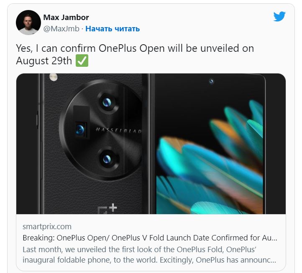Click the punch-hole front camera on display
The width and height of the screenshot is (302, 273).
(211, 81)
